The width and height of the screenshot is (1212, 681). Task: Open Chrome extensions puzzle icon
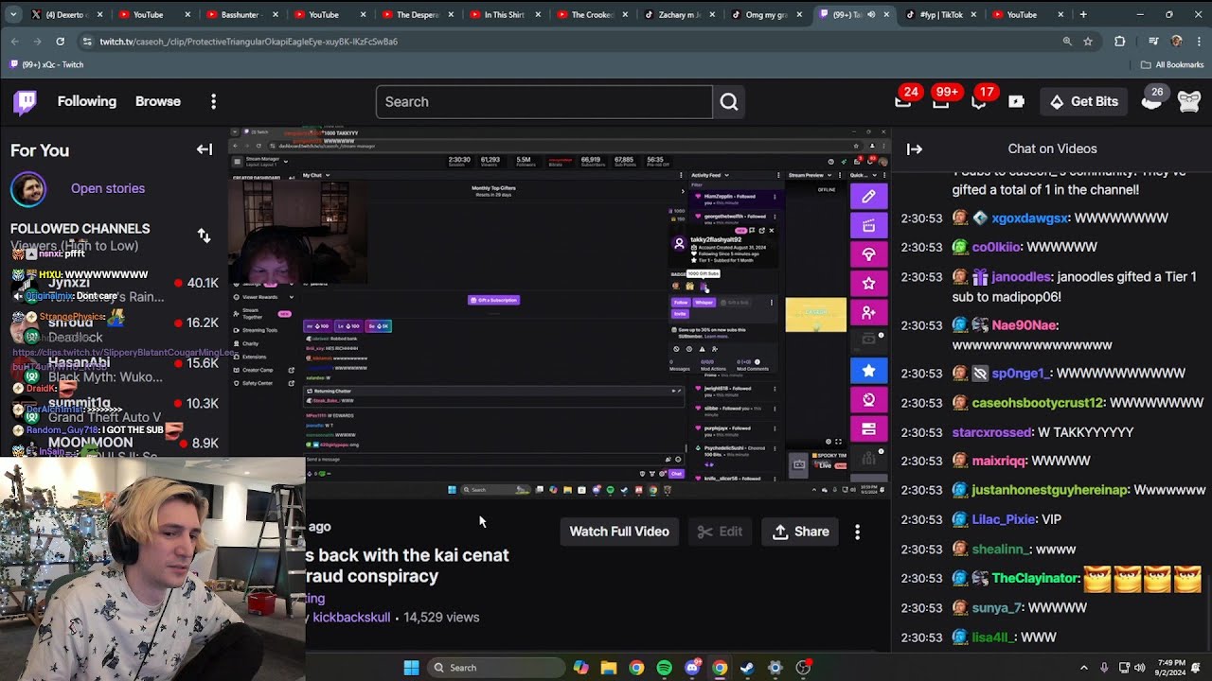(x=1119, y=42)
